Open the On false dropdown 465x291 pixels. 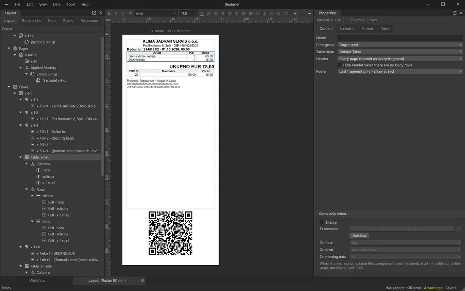tap(405, 243)
